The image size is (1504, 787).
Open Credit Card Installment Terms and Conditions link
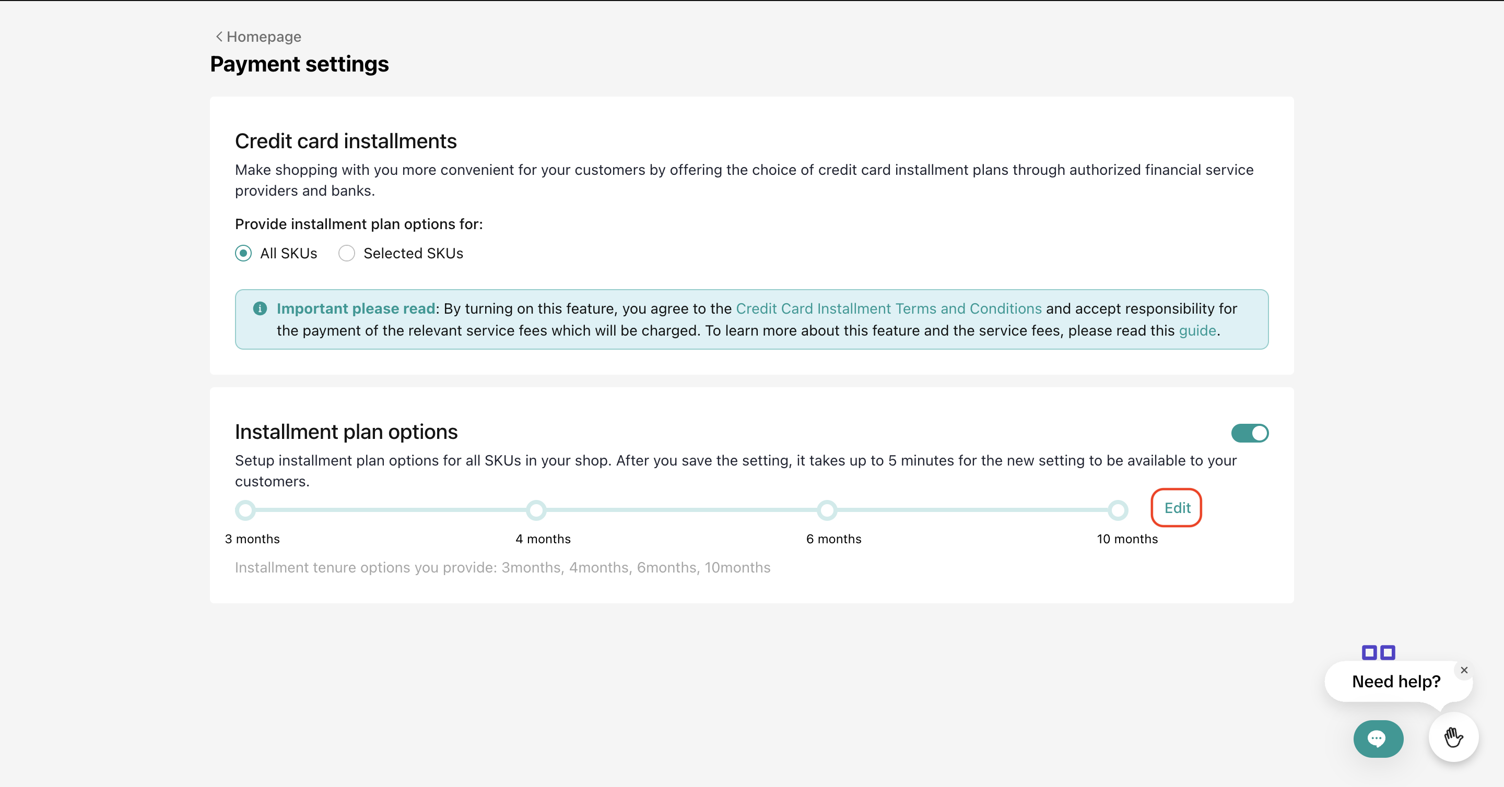(x=888, y=308)
